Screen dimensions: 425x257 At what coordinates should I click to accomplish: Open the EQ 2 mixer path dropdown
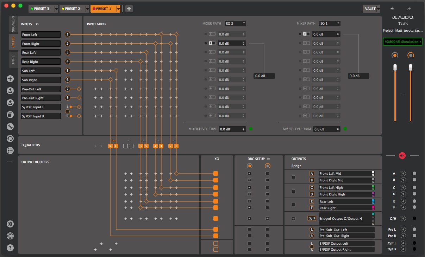236,24
